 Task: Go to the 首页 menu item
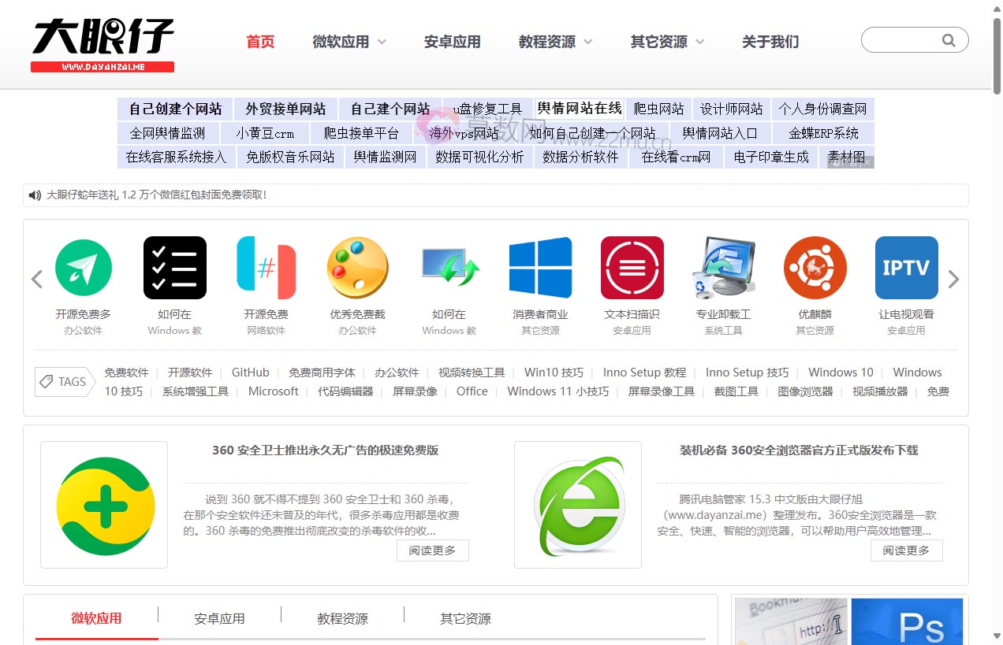click(x=259, y=43)
